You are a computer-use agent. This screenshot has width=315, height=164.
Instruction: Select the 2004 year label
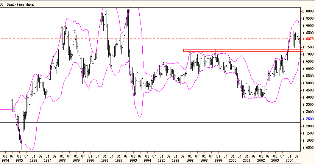[289, 160]
